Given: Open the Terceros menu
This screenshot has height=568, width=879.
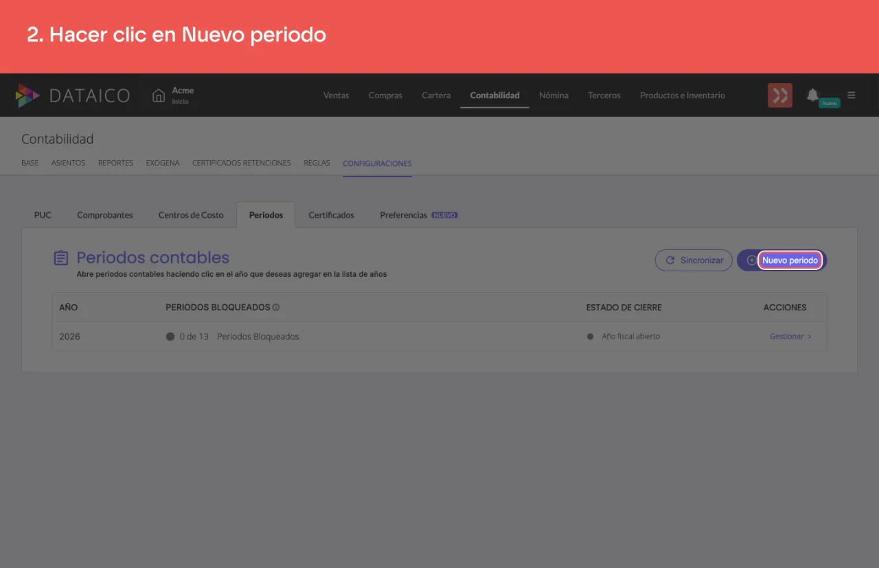Looking at the screenshot, I should point(604,95).
